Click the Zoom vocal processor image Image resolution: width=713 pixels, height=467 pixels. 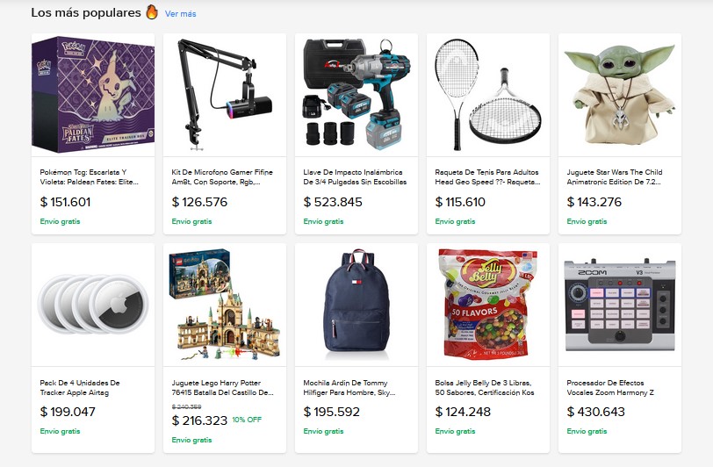[x=620, y=305]
